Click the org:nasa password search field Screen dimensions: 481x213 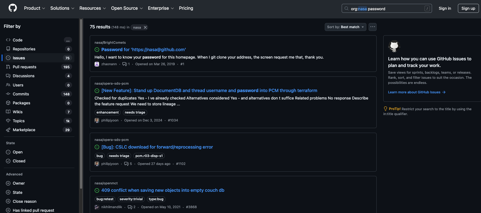pos(386,8)
